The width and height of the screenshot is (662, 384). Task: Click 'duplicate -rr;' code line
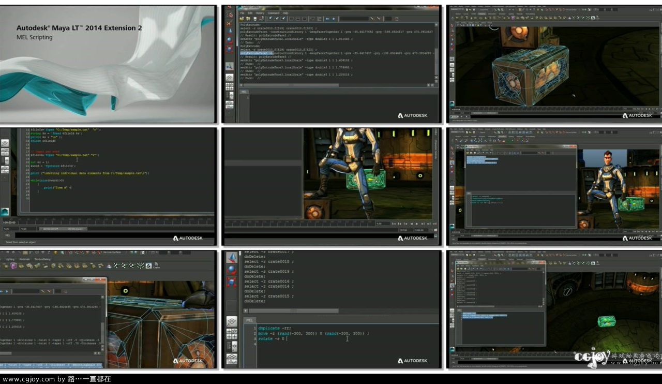275,328
